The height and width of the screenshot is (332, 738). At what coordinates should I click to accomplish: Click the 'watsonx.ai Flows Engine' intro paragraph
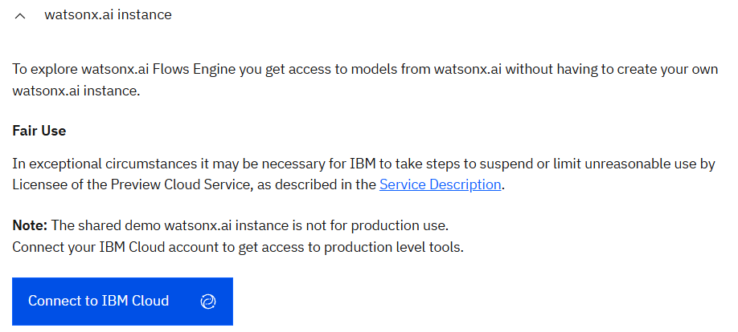(241, 70)
